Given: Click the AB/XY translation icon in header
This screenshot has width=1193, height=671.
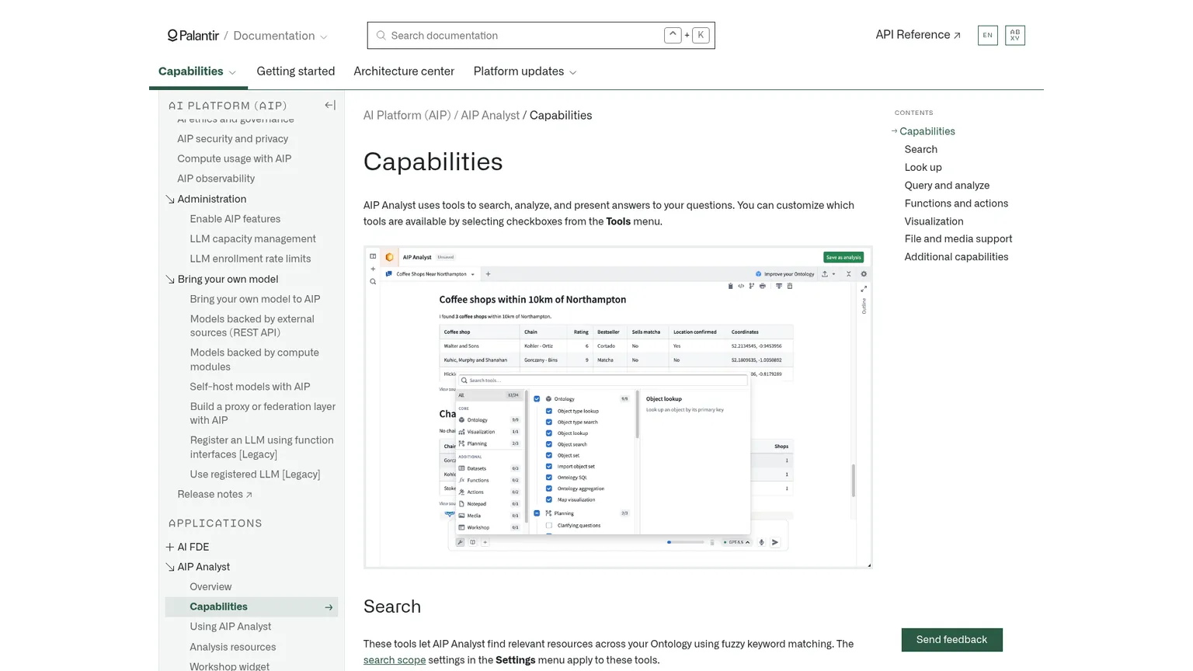Looking at the screenshot, I should pos(1015,35).
